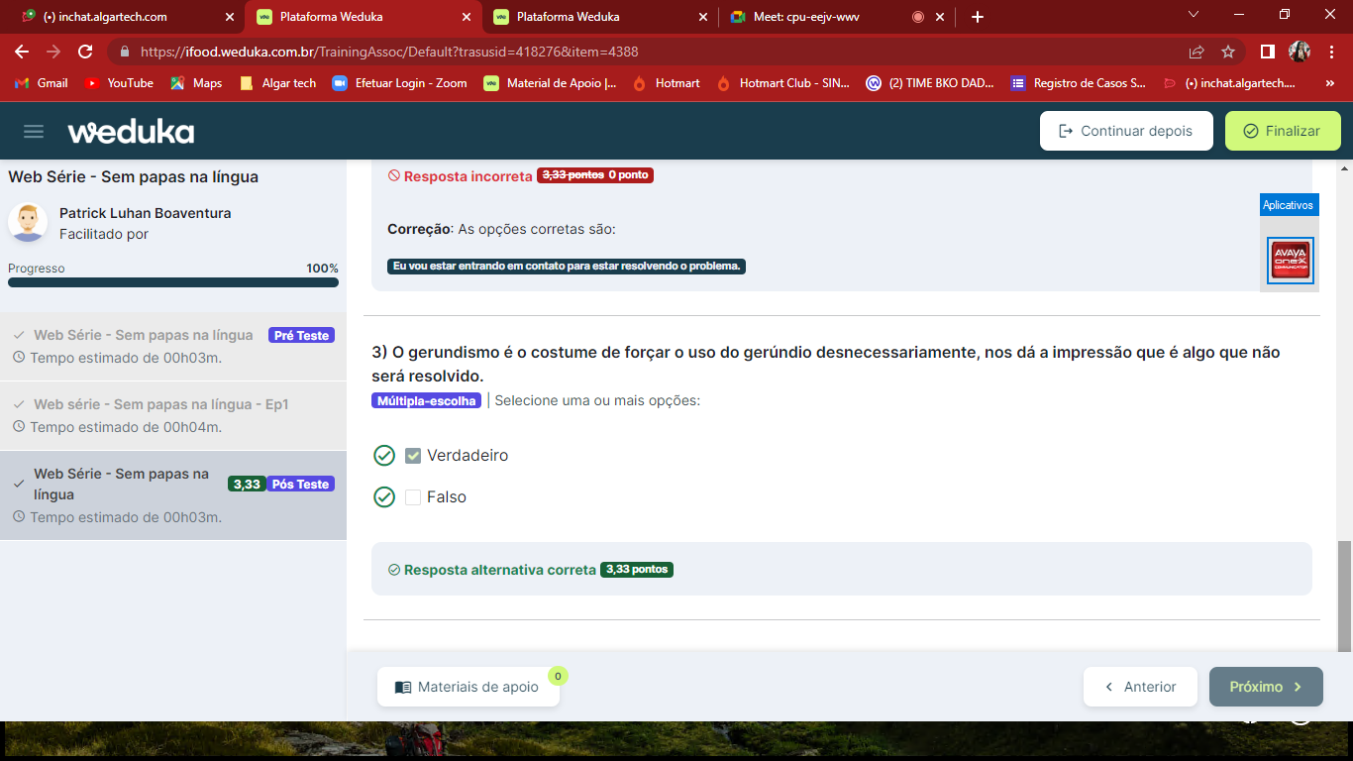
Task: Open the Chrome profile avatar
Action: 1300,52
